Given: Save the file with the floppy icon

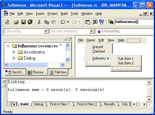Looking at the screenshot, I should coord(24,22).
